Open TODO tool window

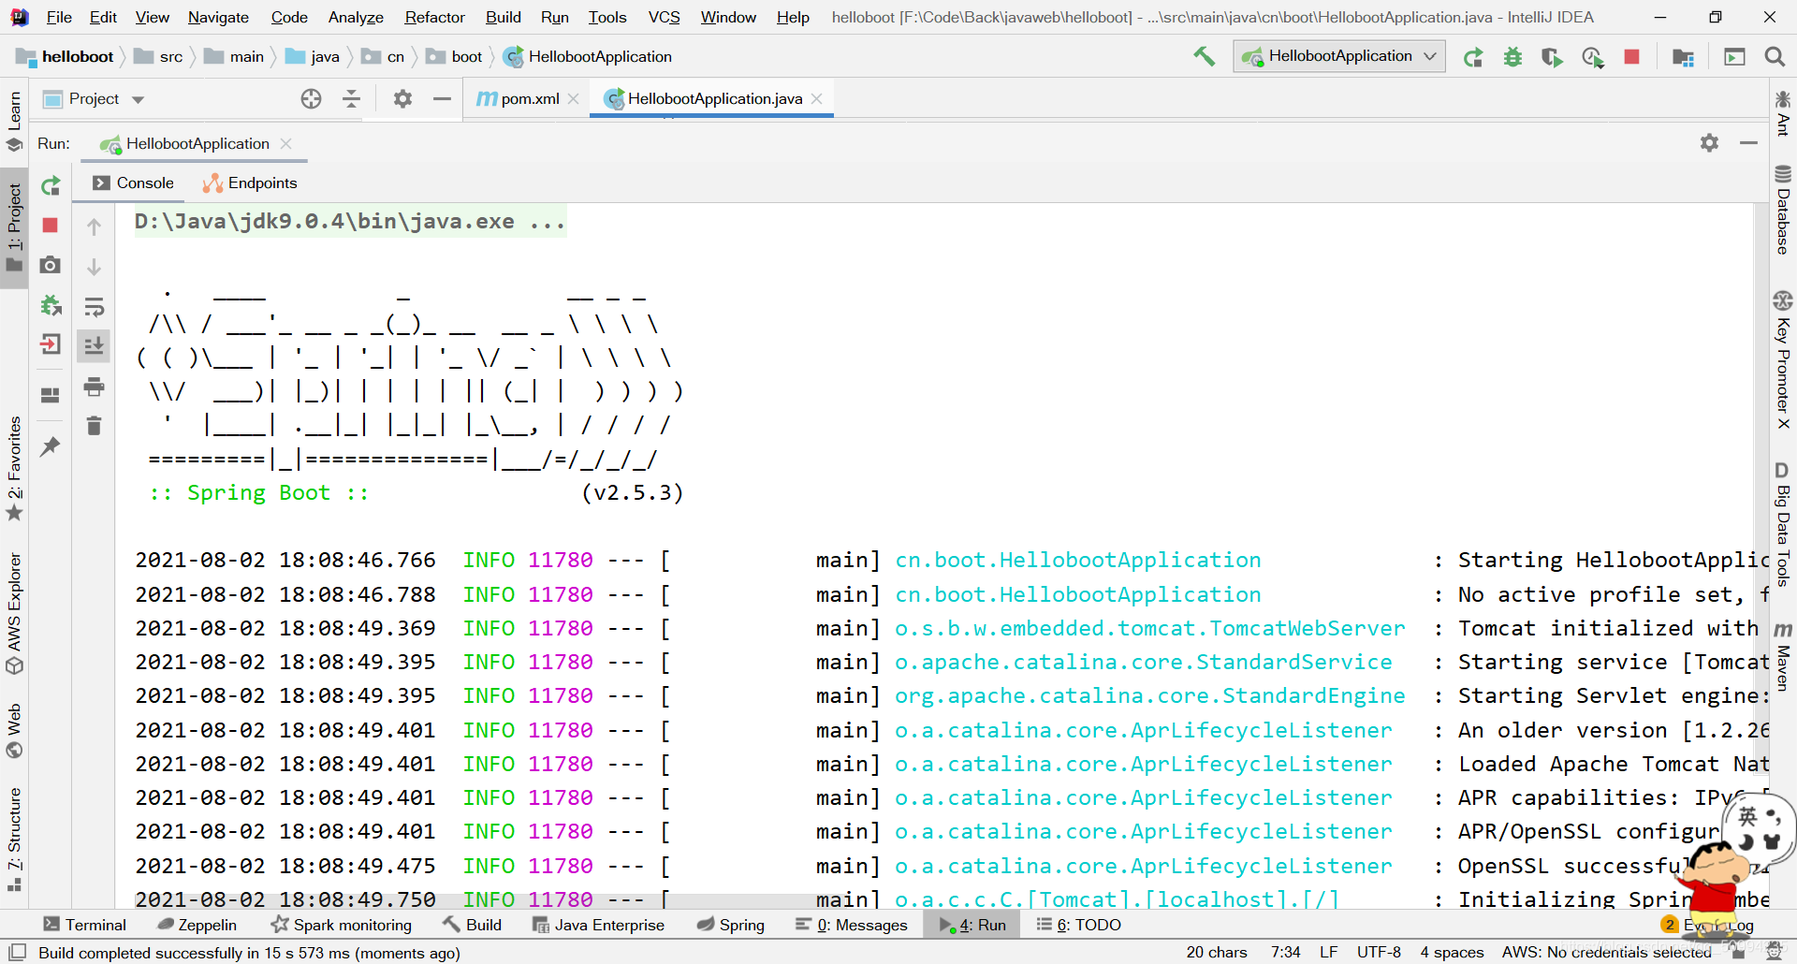1078,925
